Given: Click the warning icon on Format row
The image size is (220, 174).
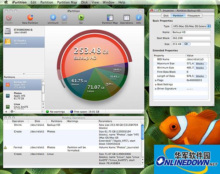Looking at the screenshot, I should pos(5,147).
